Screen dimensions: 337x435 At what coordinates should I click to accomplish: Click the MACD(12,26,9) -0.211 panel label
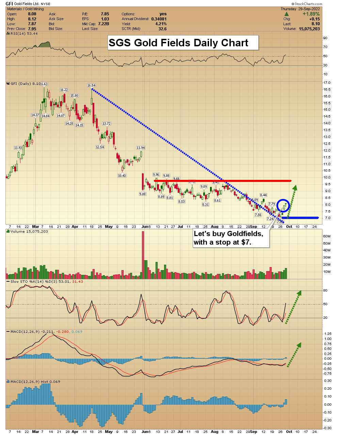point(46,331)
